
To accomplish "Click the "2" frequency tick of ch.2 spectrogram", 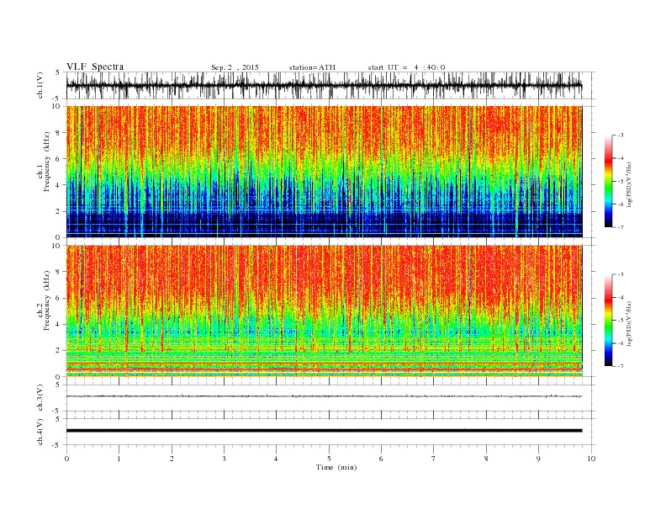I will coord(59,351).
